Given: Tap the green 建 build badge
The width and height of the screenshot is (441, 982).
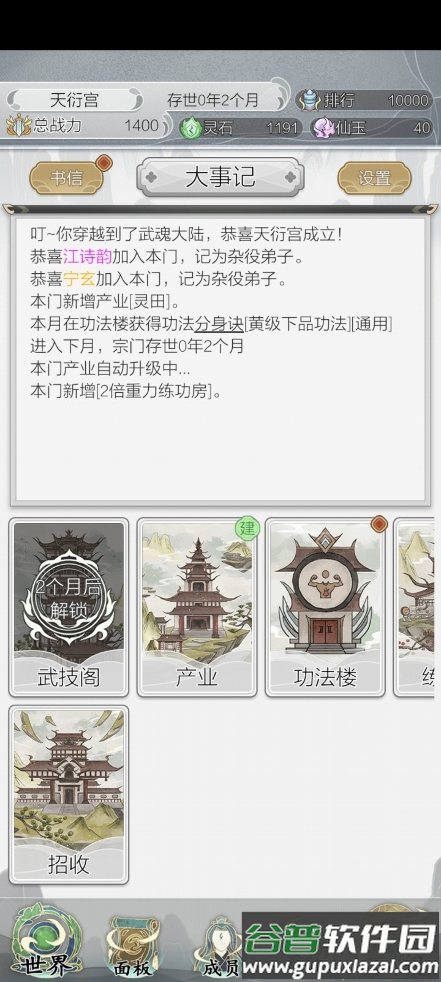Looking at the screenshot, I should 247,528.
